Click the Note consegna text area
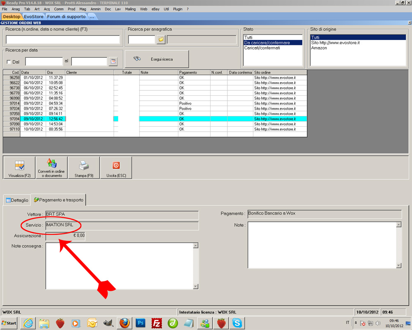This screenshot has width=412, height=330. pos(120,266)
